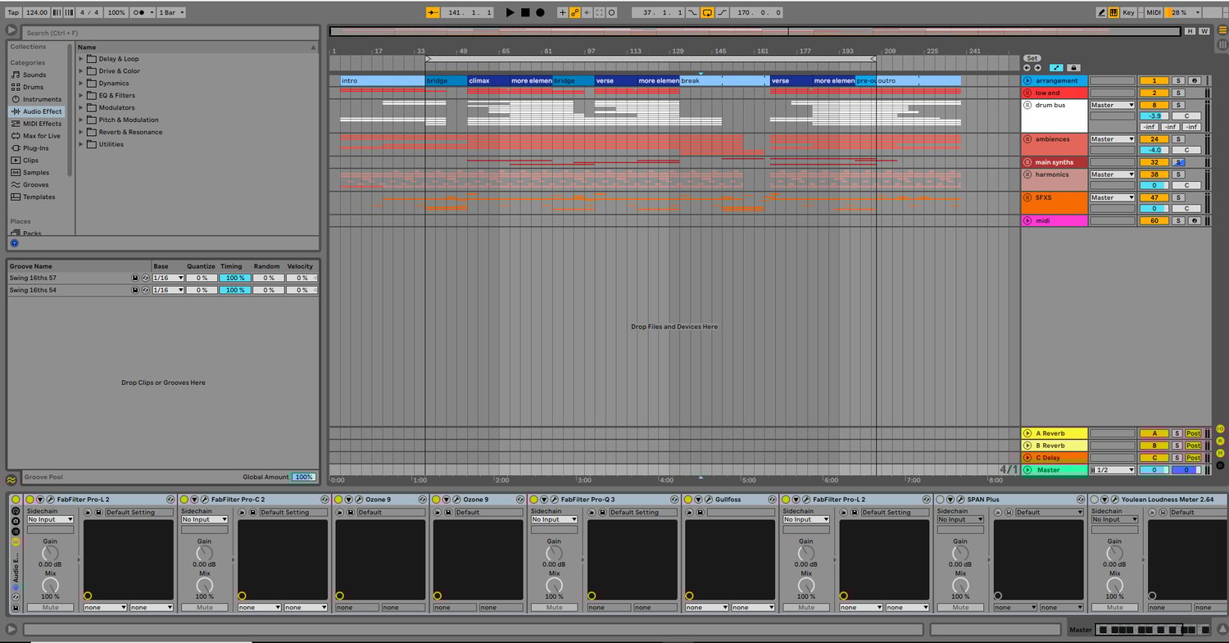Viewport: 1229px width, 643px height.
Task: Open plug-in window via FabFilter Pro-C 2 wrench
Action: coord(204,500)
